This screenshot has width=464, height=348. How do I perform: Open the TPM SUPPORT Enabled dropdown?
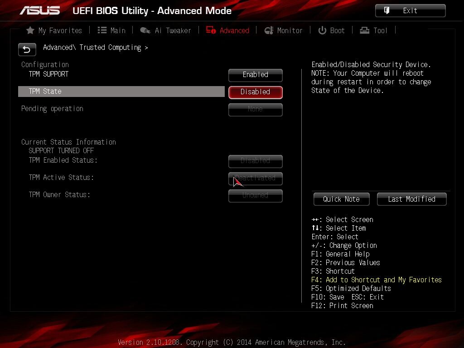coord(256,75)
